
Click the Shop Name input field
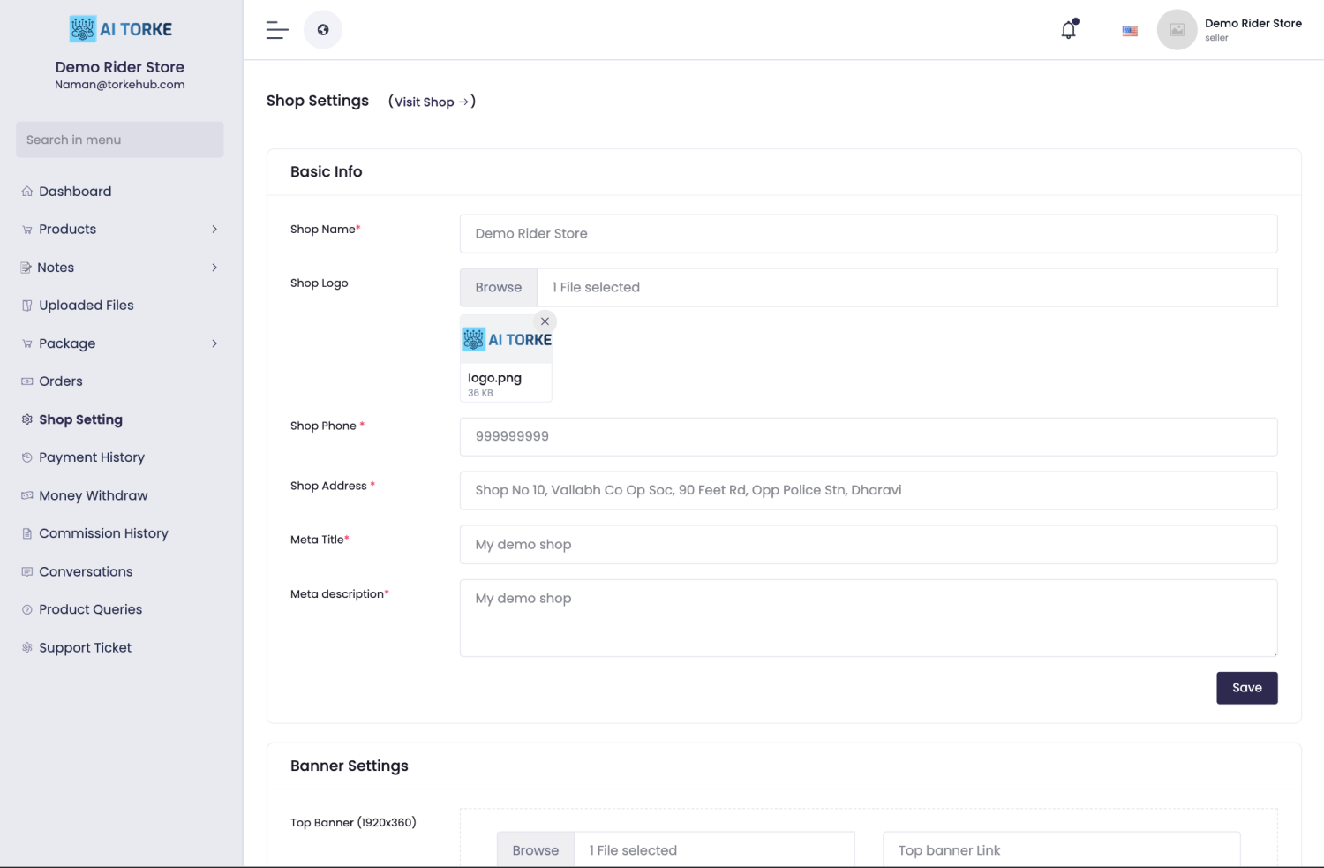pos(869,234)
